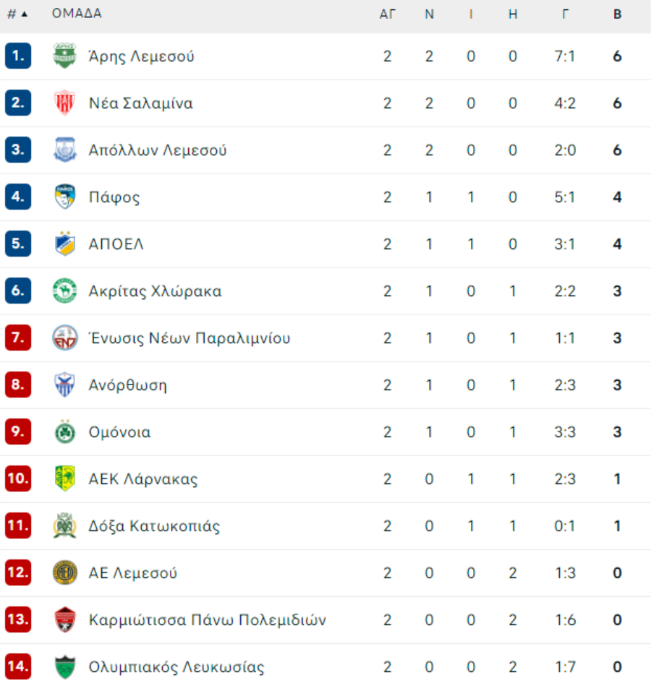651x688 pixels.
Task: Click the Απόλλων Λεμεσού team logo
Action: pos(64,150)
